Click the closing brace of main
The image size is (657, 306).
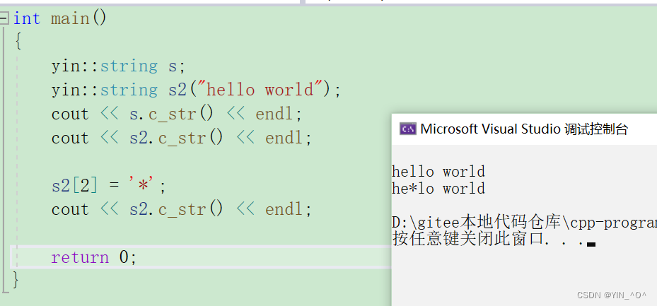[x=16, y=280]
